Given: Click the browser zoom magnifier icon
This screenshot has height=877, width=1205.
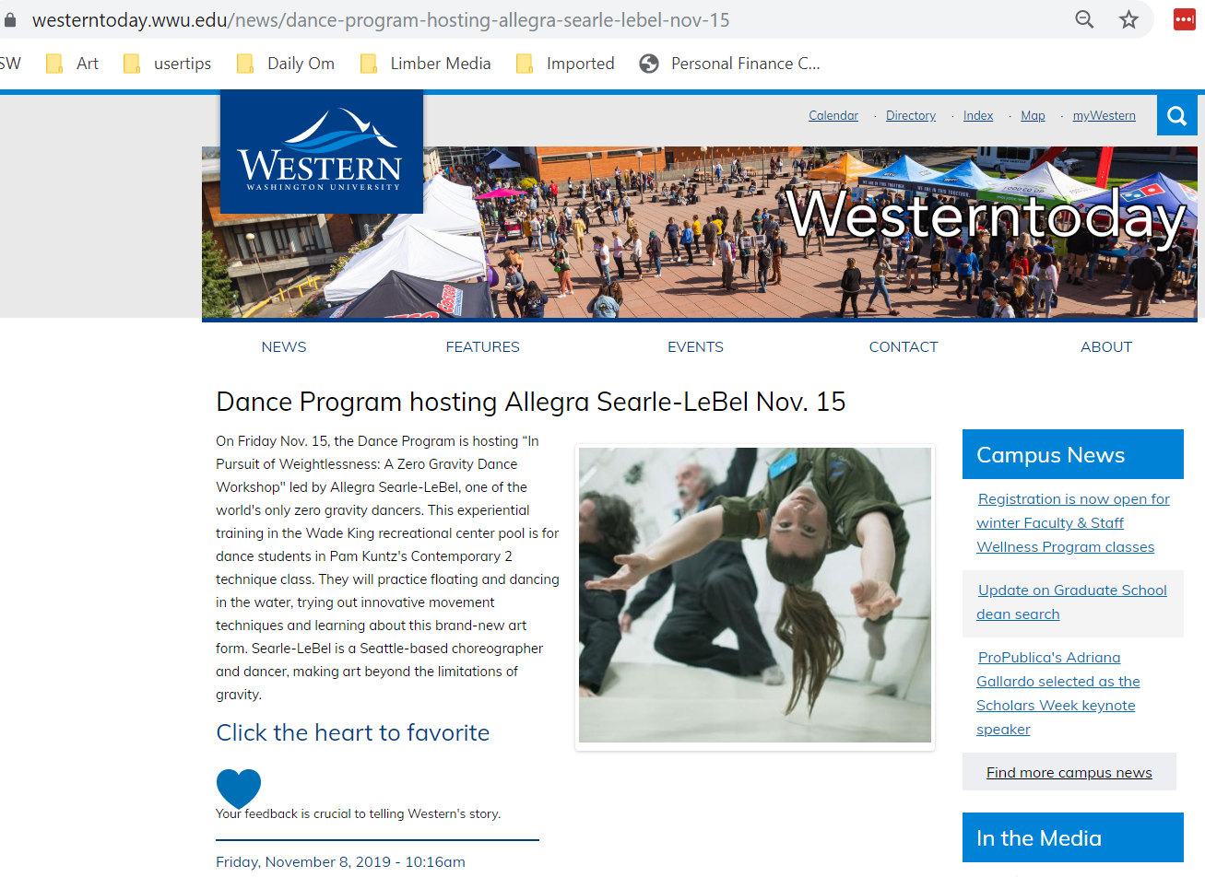Looking at the screenshot, I should pos(1084,19).
